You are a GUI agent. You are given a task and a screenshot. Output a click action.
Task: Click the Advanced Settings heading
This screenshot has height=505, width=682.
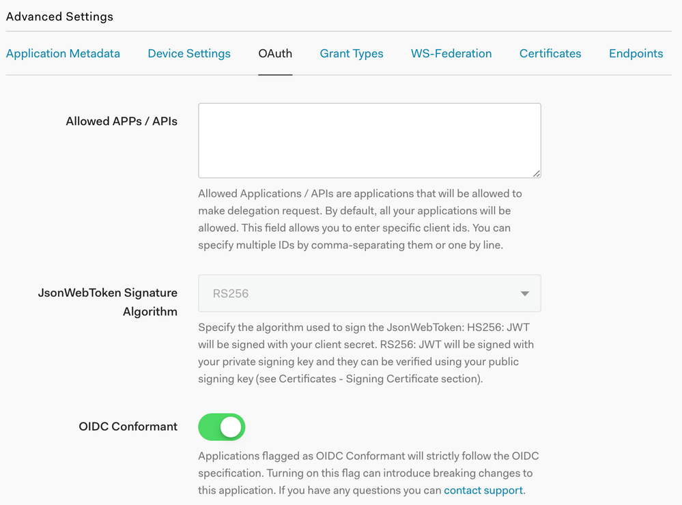pyautogui.click(x=59, y=16)
